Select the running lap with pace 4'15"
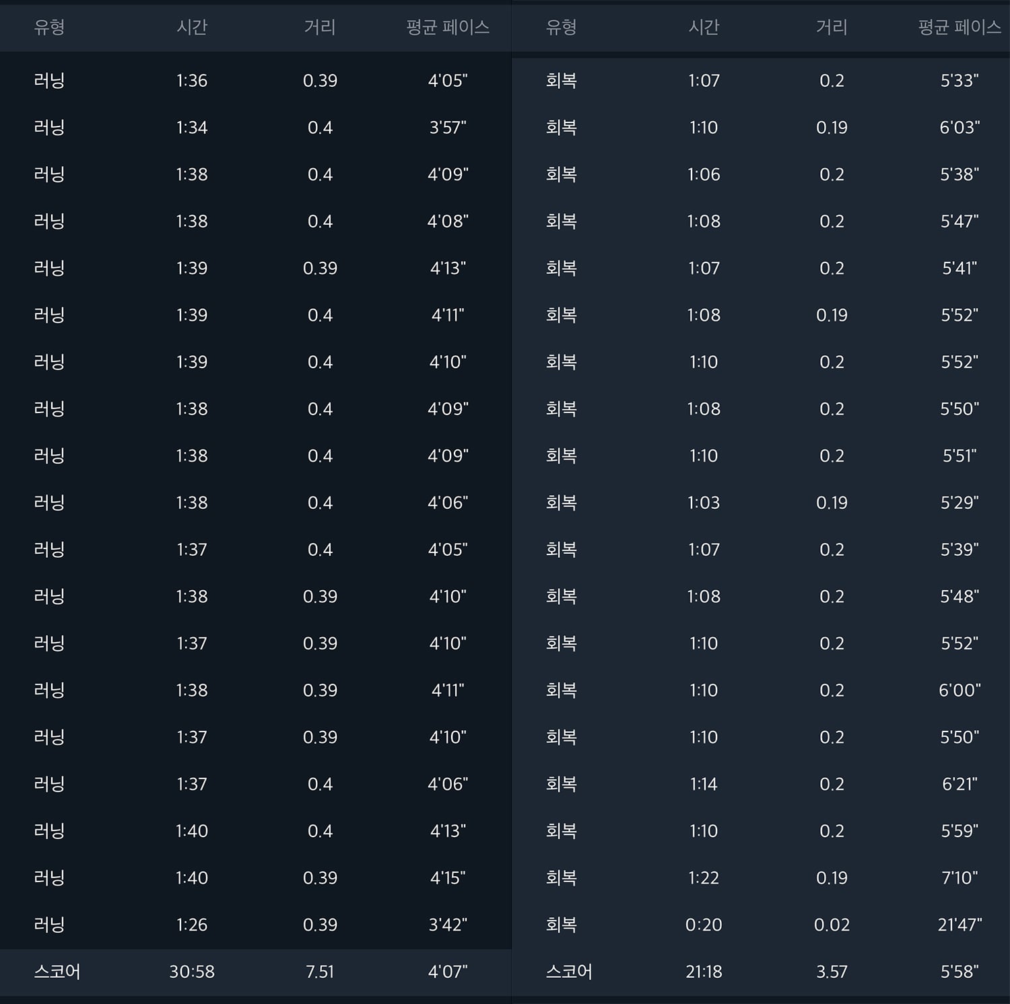 point(256,877)
